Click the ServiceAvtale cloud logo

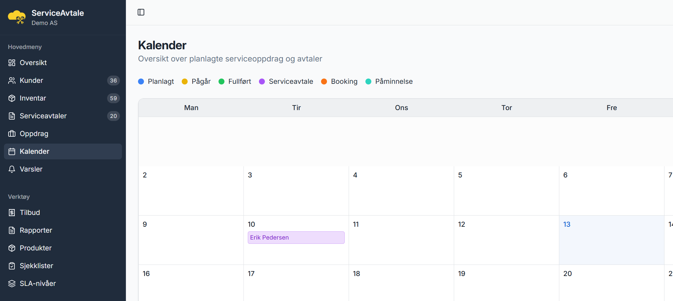pyautogui.click(x=16, y=17)
